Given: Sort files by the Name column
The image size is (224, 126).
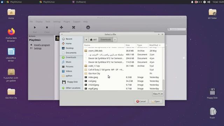Looking at the screenshot, I should tap(104, 45).
